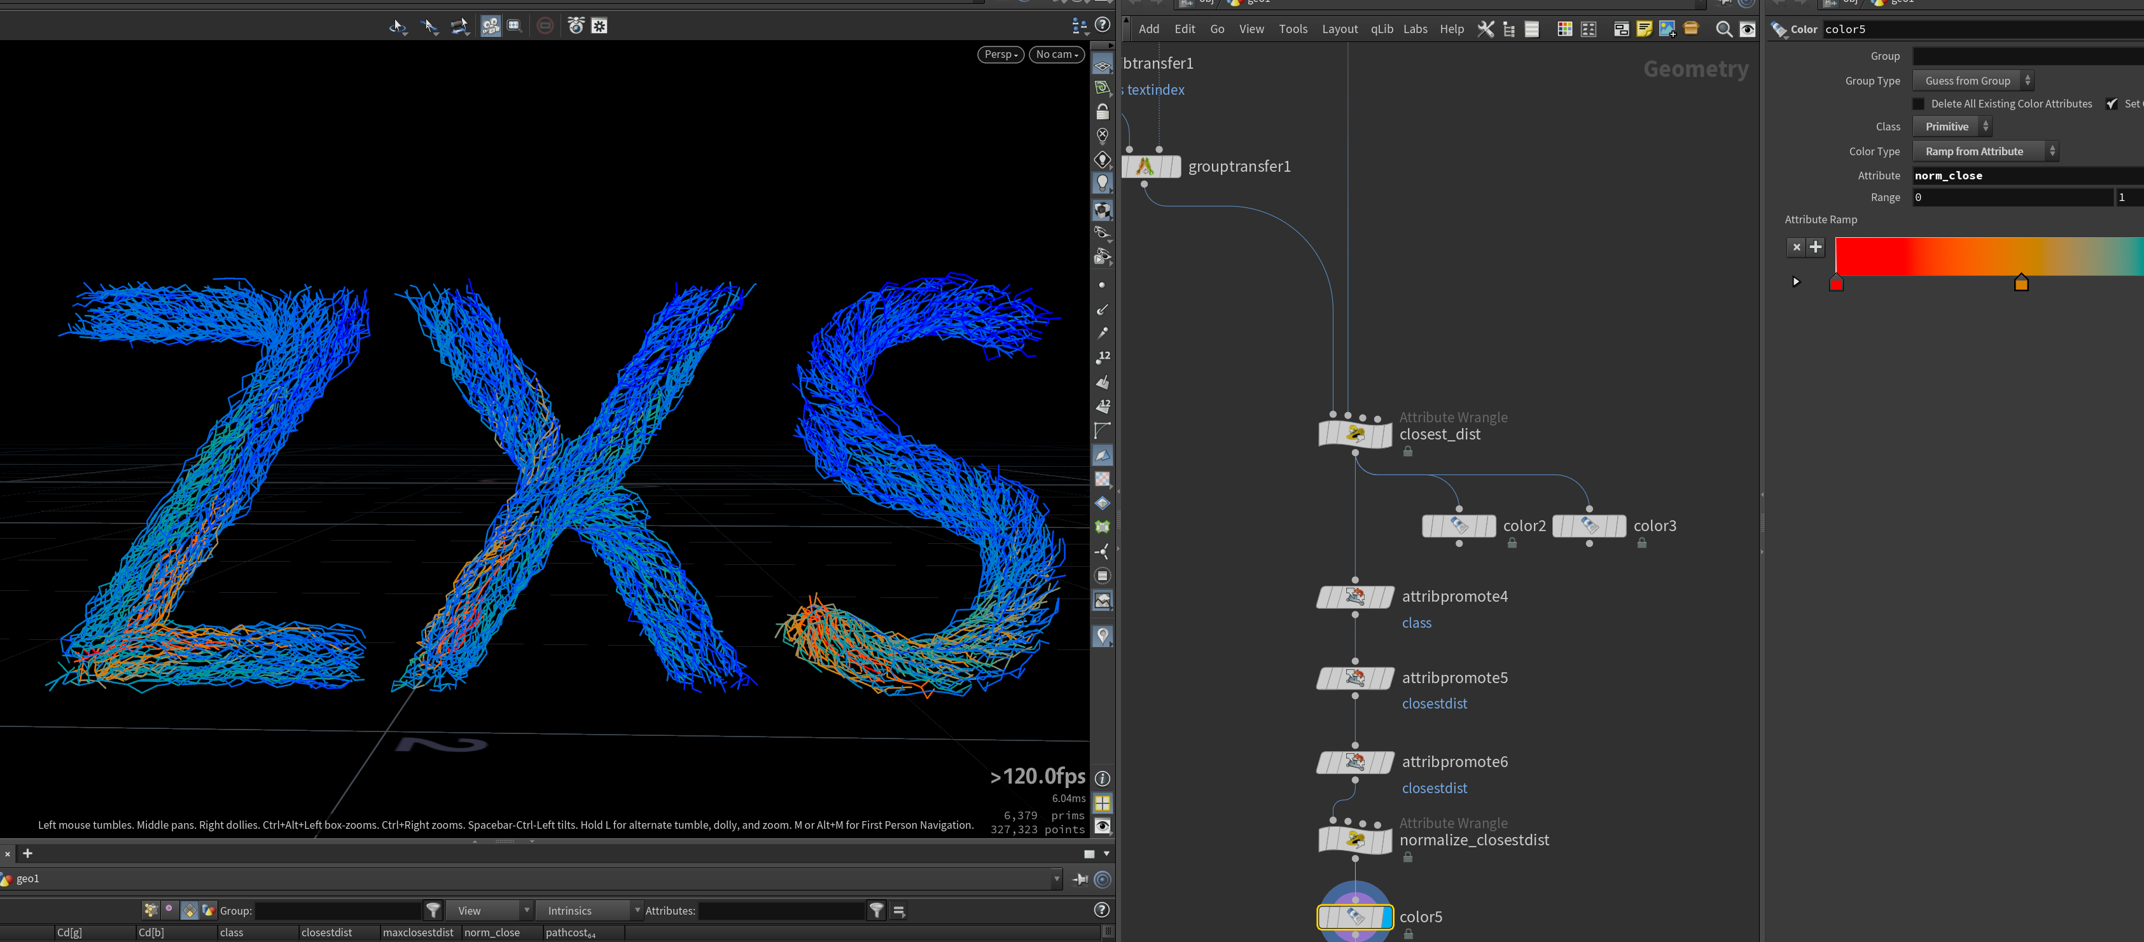This screenshot has width=2144, height=942.
Task: Open network editor search magnifier icon
Action: (x=1723, y=29)
